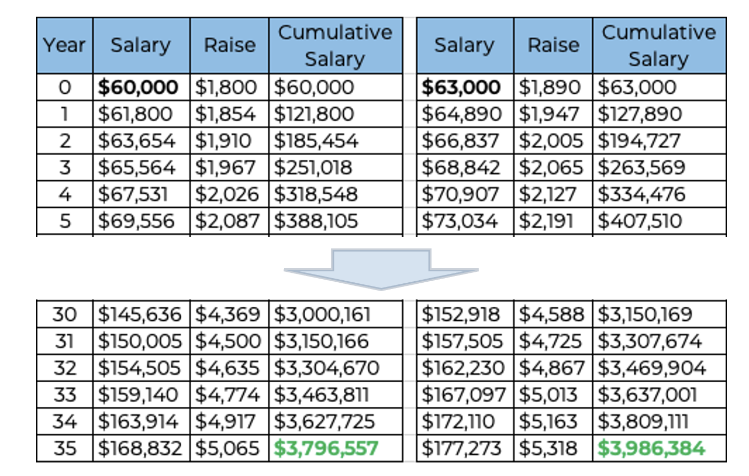Click the $1,800 raise cell
The height and width of the screenshot is (476, 749).
point(226,87)
